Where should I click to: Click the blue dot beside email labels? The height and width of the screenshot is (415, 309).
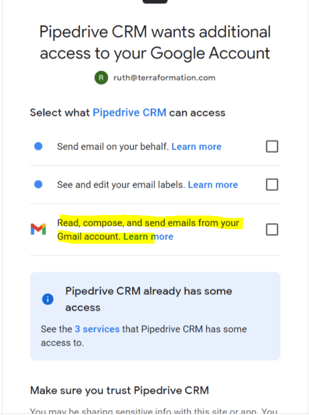[38, 184]
